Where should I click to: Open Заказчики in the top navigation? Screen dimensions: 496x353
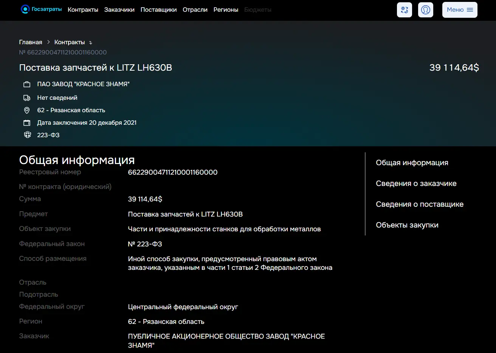click(x=119, y=10)
